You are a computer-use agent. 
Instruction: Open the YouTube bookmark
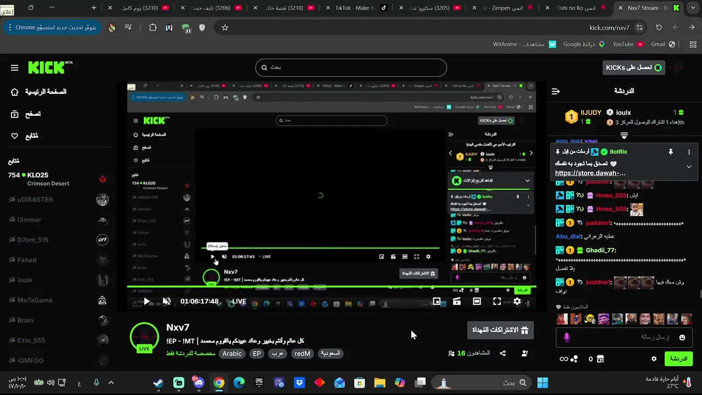627,44
